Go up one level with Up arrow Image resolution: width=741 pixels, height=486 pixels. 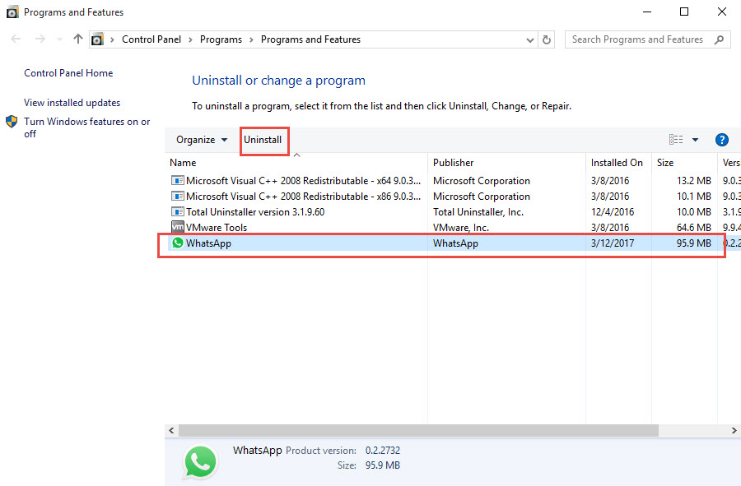78,39
